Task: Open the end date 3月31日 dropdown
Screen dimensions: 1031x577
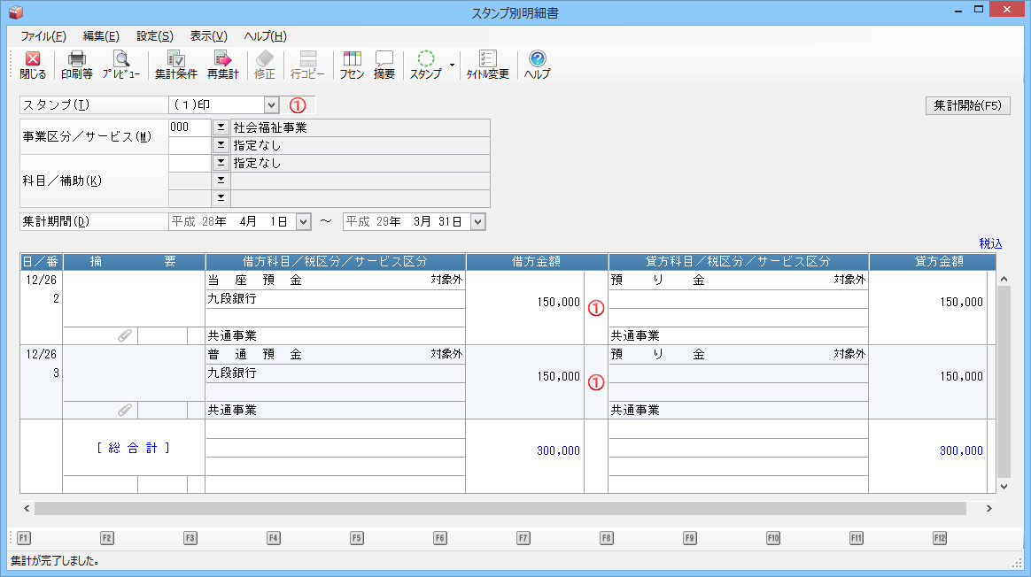Action: (x=478, y=222)
